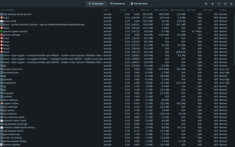Open the Resources tab

[x=117, y=4]
